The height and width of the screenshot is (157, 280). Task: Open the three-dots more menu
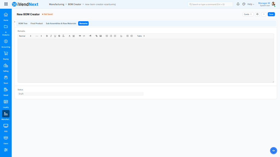[264, 14]
